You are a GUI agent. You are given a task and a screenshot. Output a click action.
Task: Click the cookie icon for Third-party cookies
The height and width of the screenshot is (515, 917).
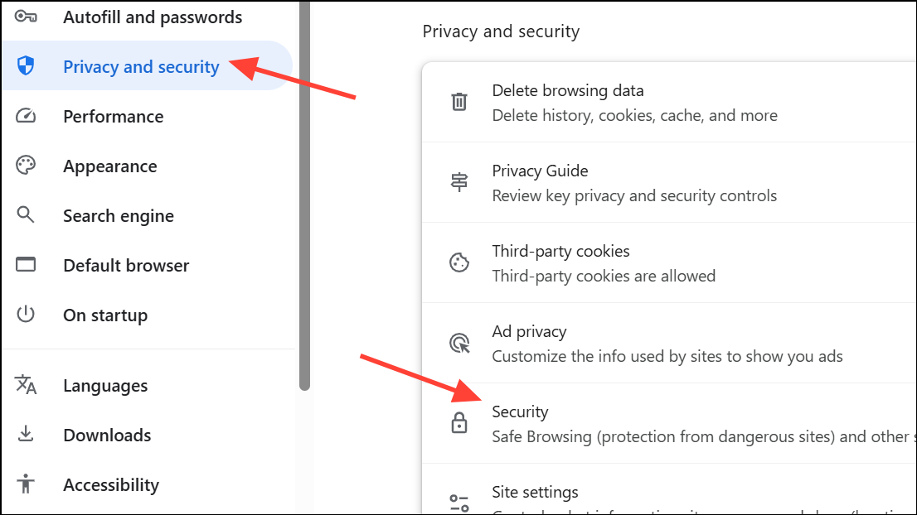tap(459, 262)
